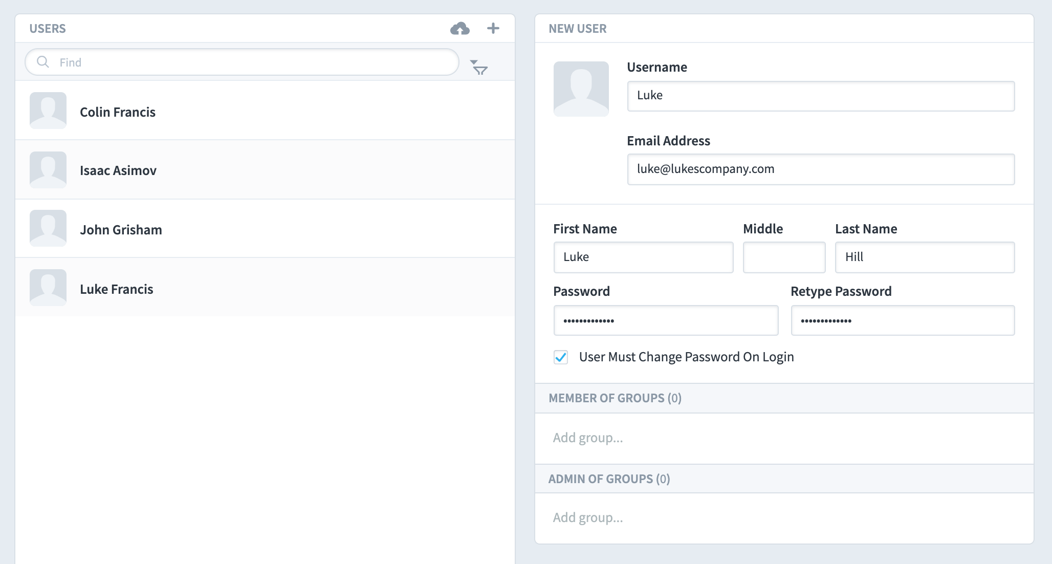Click the plus icon to add user
Image resolution: width=1052 pixels, height=564 pixels.
coord(493,29)
